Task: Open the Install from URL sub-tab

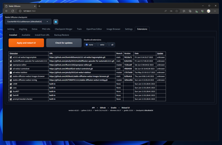Action: pos(42,35)
